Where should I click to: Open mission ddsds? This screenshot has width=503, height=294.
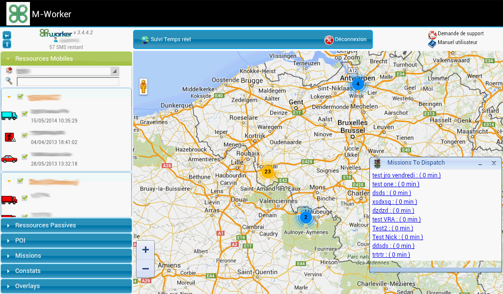pos(393,245)
